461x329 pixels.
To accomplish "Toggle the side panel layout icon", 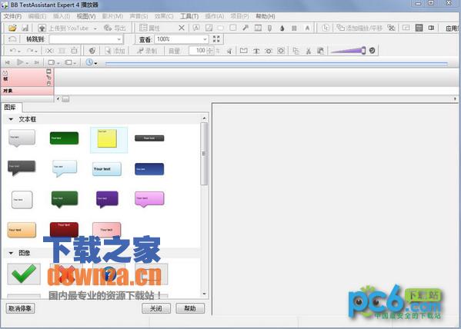I will (x=431, y=28).
